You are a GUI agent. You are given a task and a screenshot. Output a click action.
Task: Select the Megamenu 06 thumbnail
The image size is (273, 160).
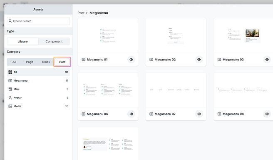coord(108,90)
